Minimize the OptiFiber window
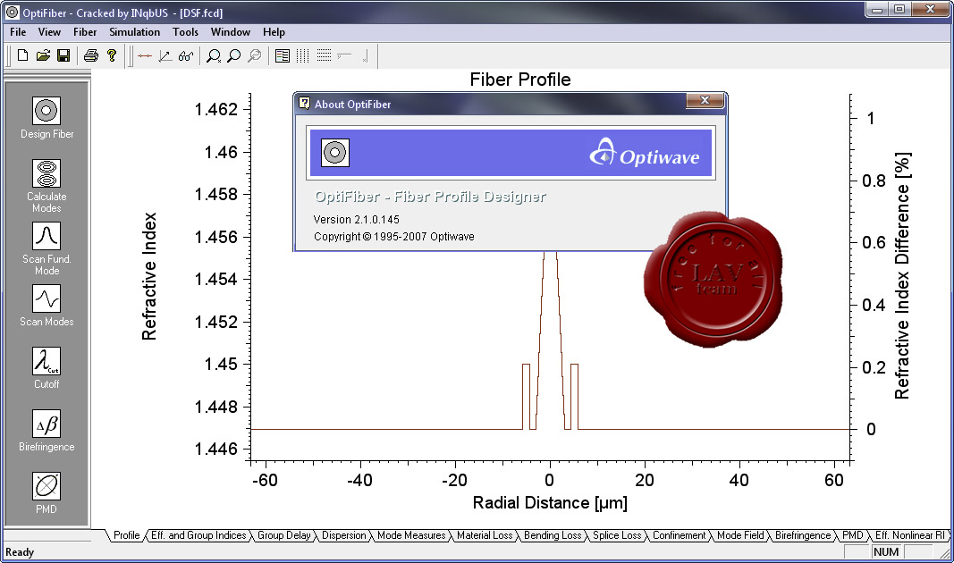This screenshot has width=954, height=563. click(x=877, y=10)
